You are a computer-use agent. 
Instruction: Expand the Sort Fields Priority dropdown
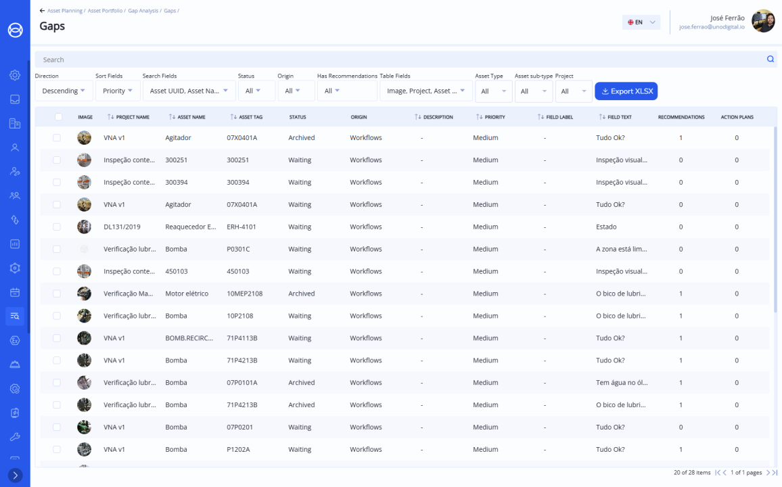coord(118,91)
